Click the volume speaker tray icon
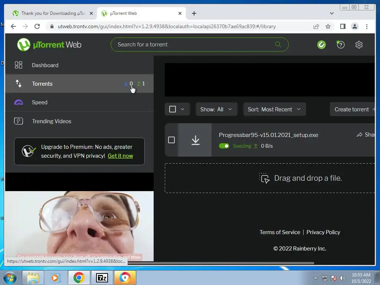The height and width of the screenshot is (285, 380). pos(343,278)
